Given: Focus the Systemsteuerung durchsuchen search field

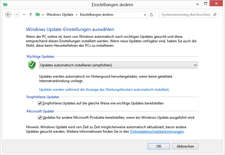Looking at the screenshot, I should click(186, 15).
